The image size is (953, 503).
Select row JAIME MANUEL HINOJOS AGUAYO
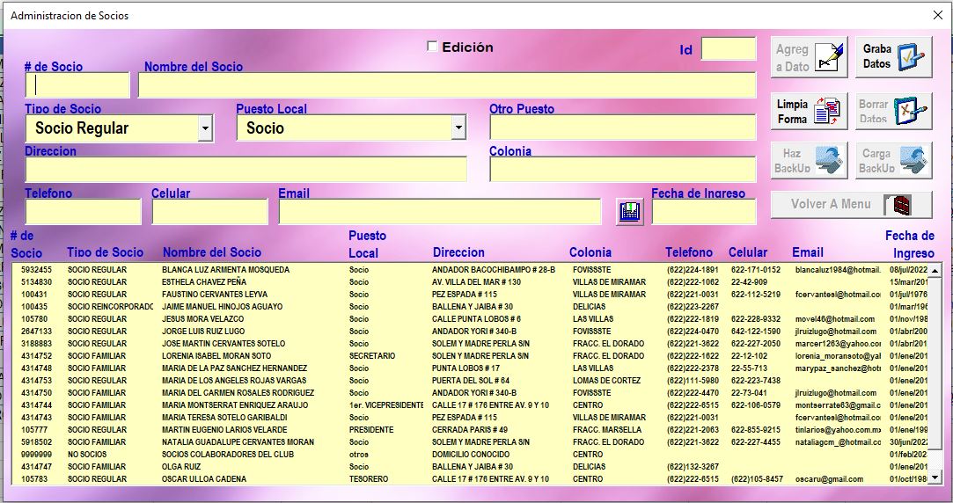click(x=471, y=307)
